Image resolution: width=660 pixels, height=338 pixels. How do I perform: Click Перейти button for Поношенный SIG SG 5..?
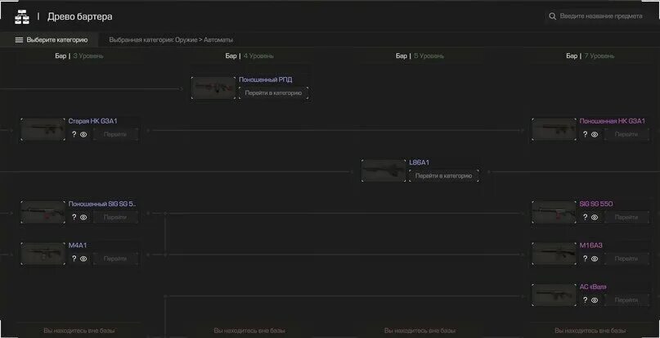[x=115, y=218]
